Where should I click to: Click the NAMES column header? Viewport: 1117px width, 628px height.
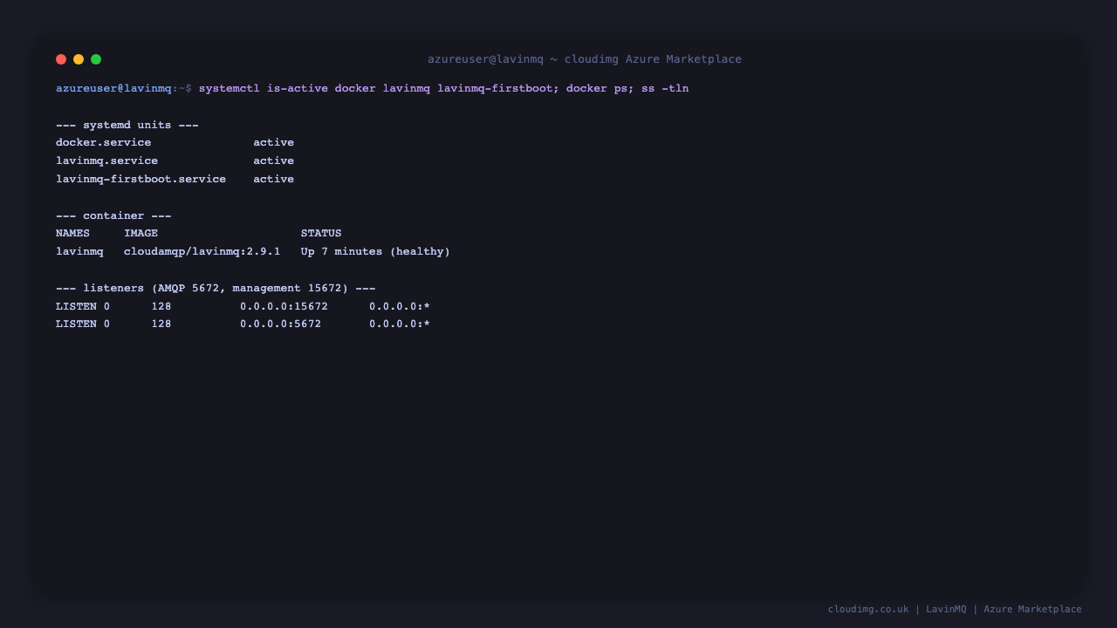[x=72, y=233]
